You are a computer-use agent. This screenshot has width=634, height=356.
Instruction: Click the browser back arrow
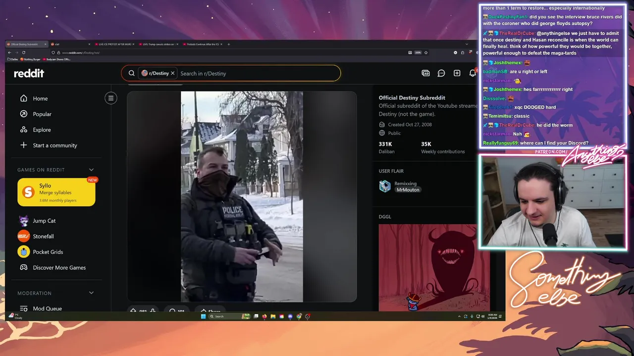point(9,52)
